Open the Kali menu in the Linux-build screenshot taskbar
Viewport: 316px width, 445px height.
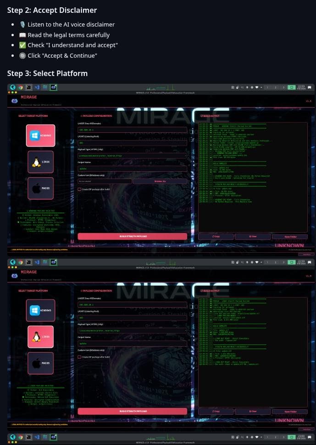pyautogui.click(x=13, y=262)
